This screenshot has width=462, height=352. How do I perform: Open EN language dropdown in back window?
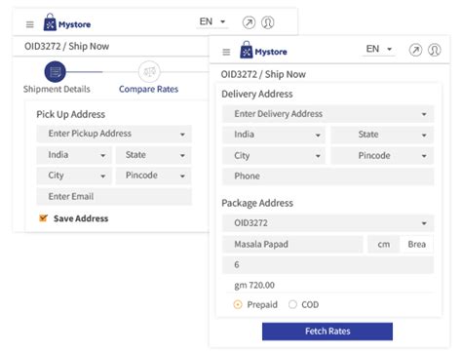(x=212, y=21)
